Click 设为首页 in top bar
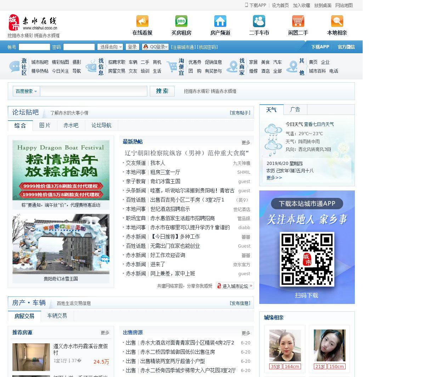The image size is (425, 377). tap(280, 5)
